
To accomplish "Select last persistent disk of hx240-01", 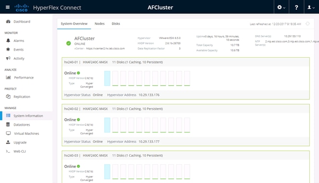I will 187,78.
